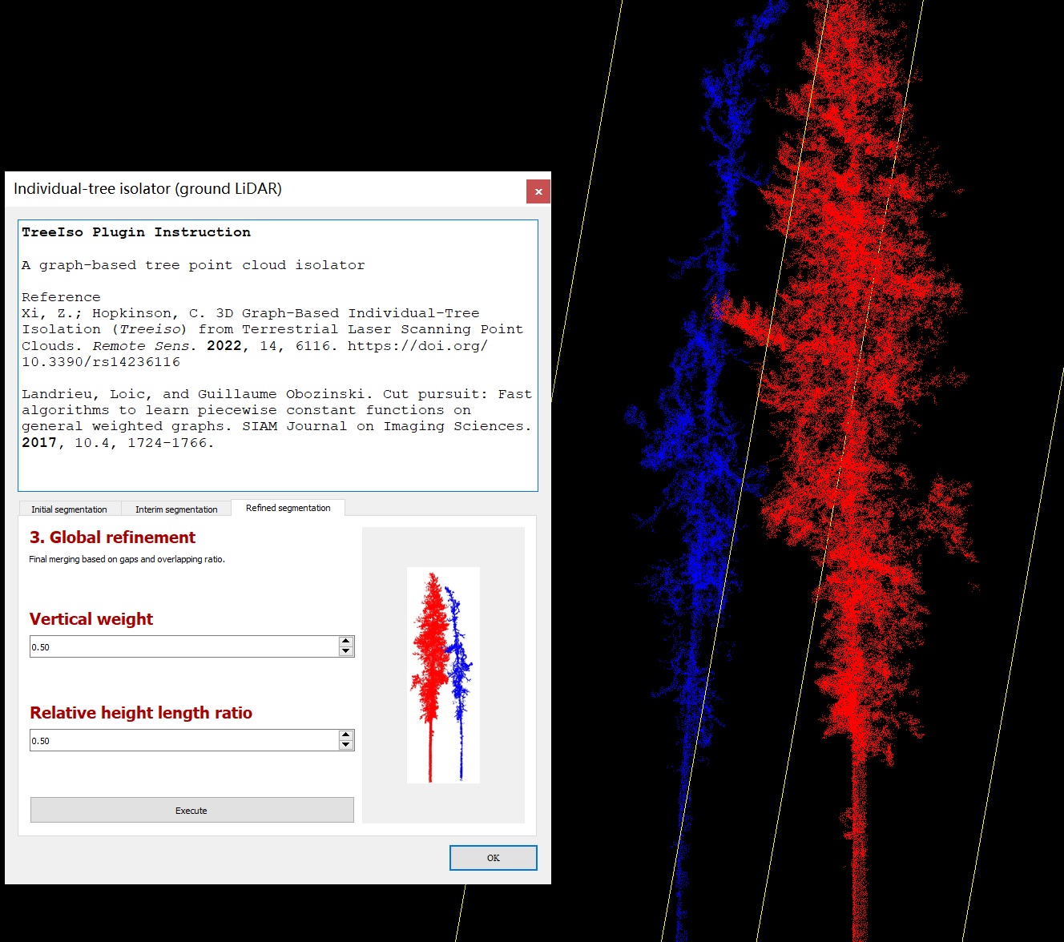Run the Execute button
The width and height of the screenshot is (1064, 942).
tap(191, 810)
